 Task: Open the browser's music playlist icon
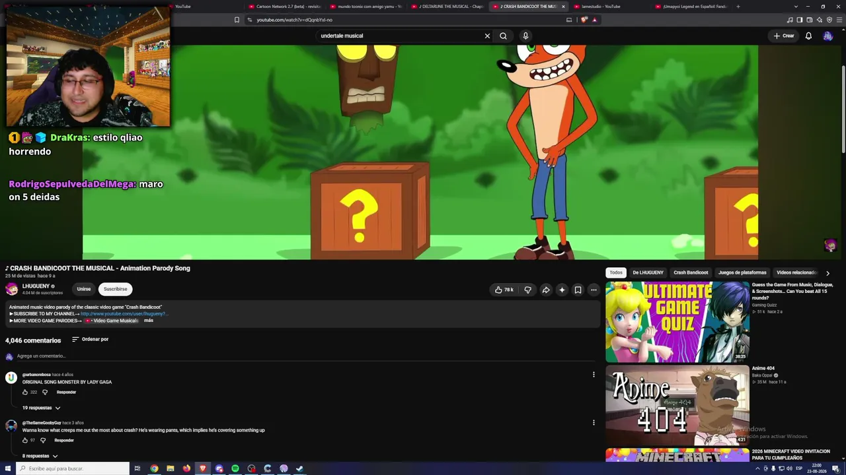click(x=790, y=20)
